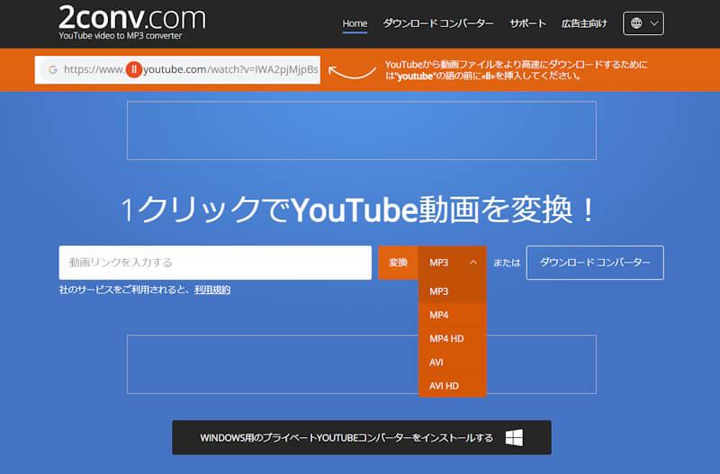The image size is (720, 474).
Task: Click the red 'll' marker in sample URL
Action: click(x=133, y=70)
